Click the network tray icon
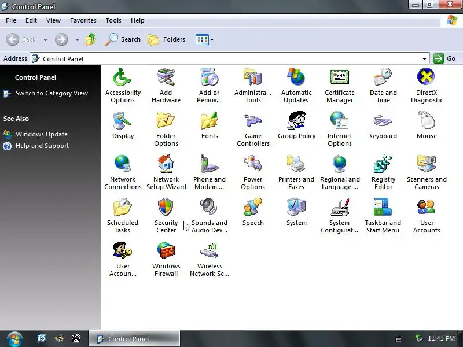This screenshot has width=463, height=347. (418, 338)
